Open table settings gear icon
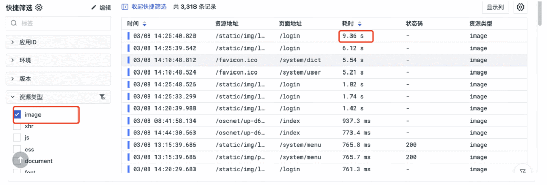The height and width of the screenshot is (185, 547). coord(521,7)
